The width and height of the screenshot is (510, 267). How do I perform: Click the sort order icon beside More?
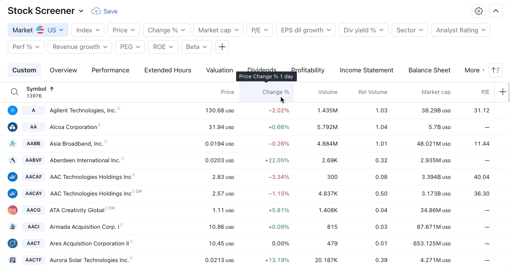[496, 70]
